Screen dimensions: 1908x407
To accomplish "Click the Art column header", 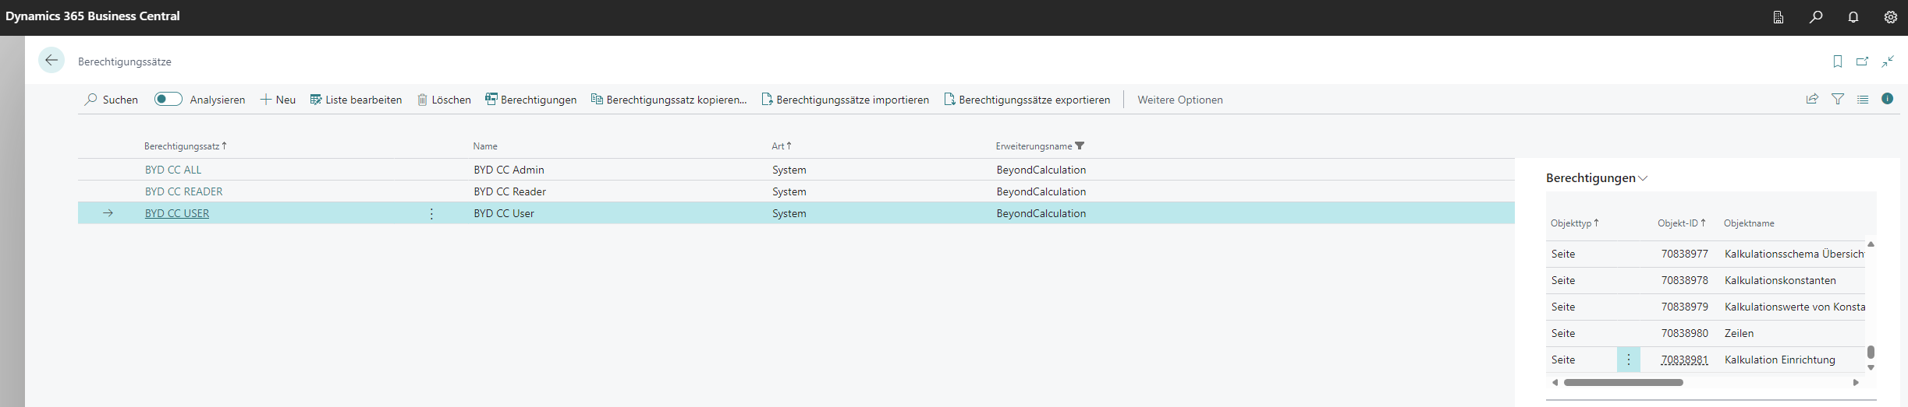I will click(x=782, y=146).
